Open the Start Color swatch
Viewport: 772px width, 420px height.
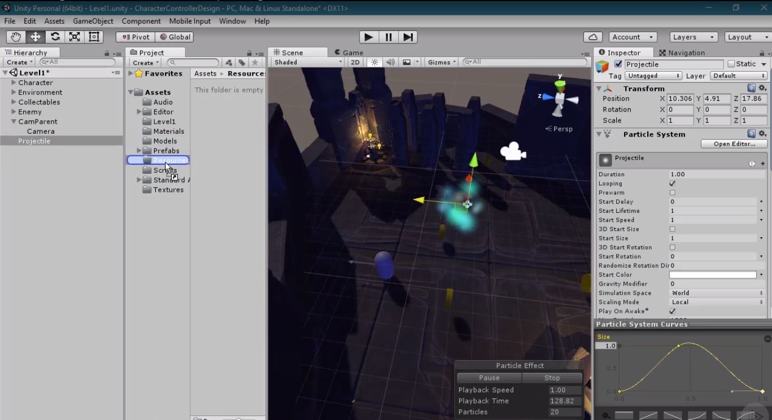(x=712, y=274)
